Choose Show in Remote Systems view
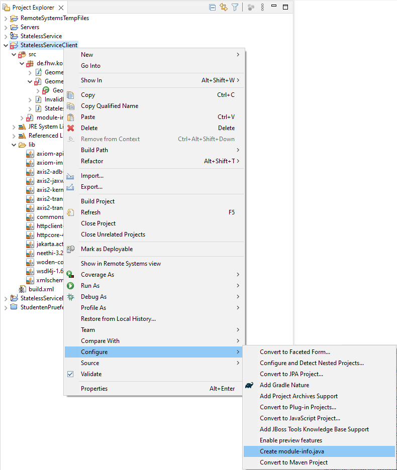397x470 pixels. click(x=154, y=264)
